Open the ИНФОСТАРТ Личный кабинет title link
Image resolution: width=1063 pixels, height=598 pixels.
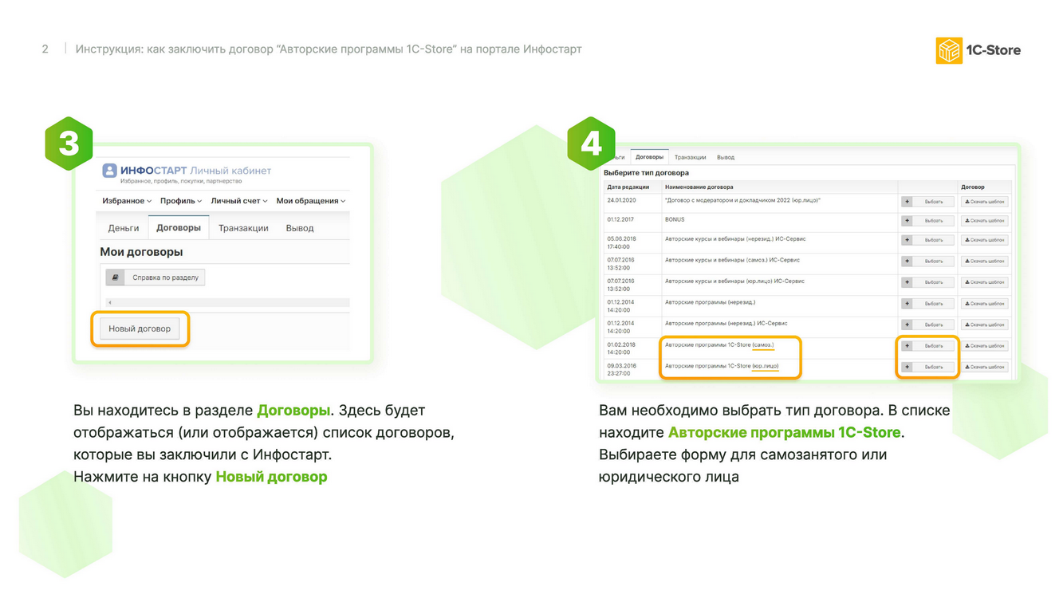(195, 171)
